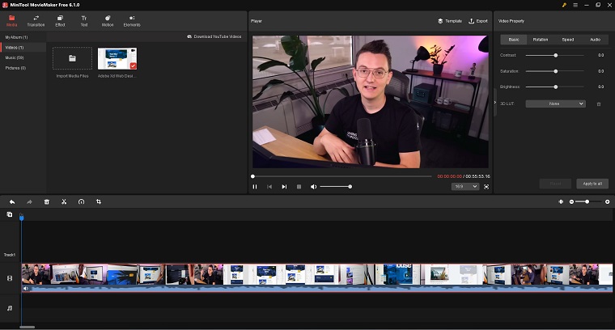Viewport: 615px width, 330px height.
Task: Open the timeline speed control icon
Action: [81, 202]
